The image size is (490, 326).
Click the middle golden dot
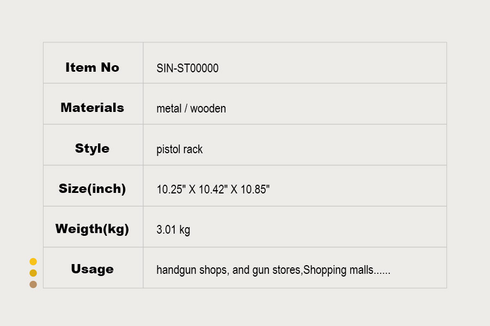[x=33, y=273]
